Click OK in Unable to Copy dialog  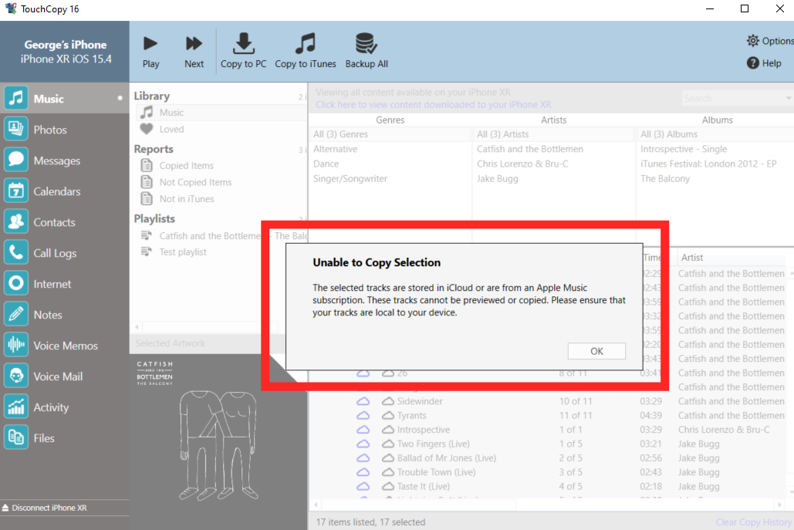coord(596,351)
